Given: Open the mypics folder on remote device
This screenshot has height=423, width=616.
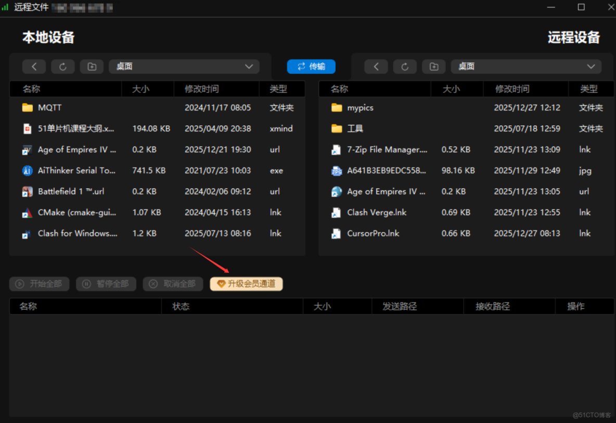Looking at the screenshot, I should pos(360,108).
